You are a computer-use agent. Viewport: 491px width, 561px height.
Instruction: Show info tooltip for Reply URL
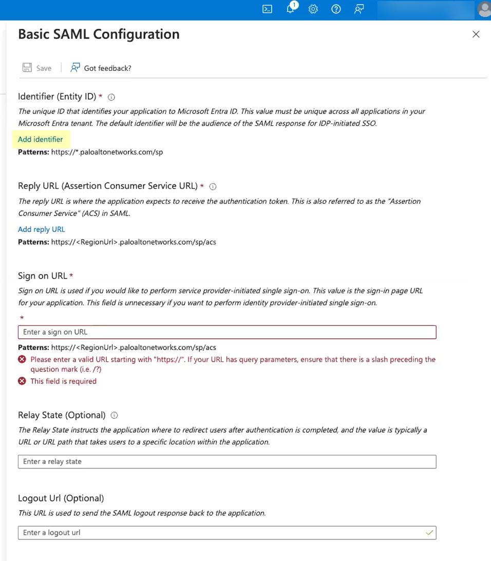(213, 187)
